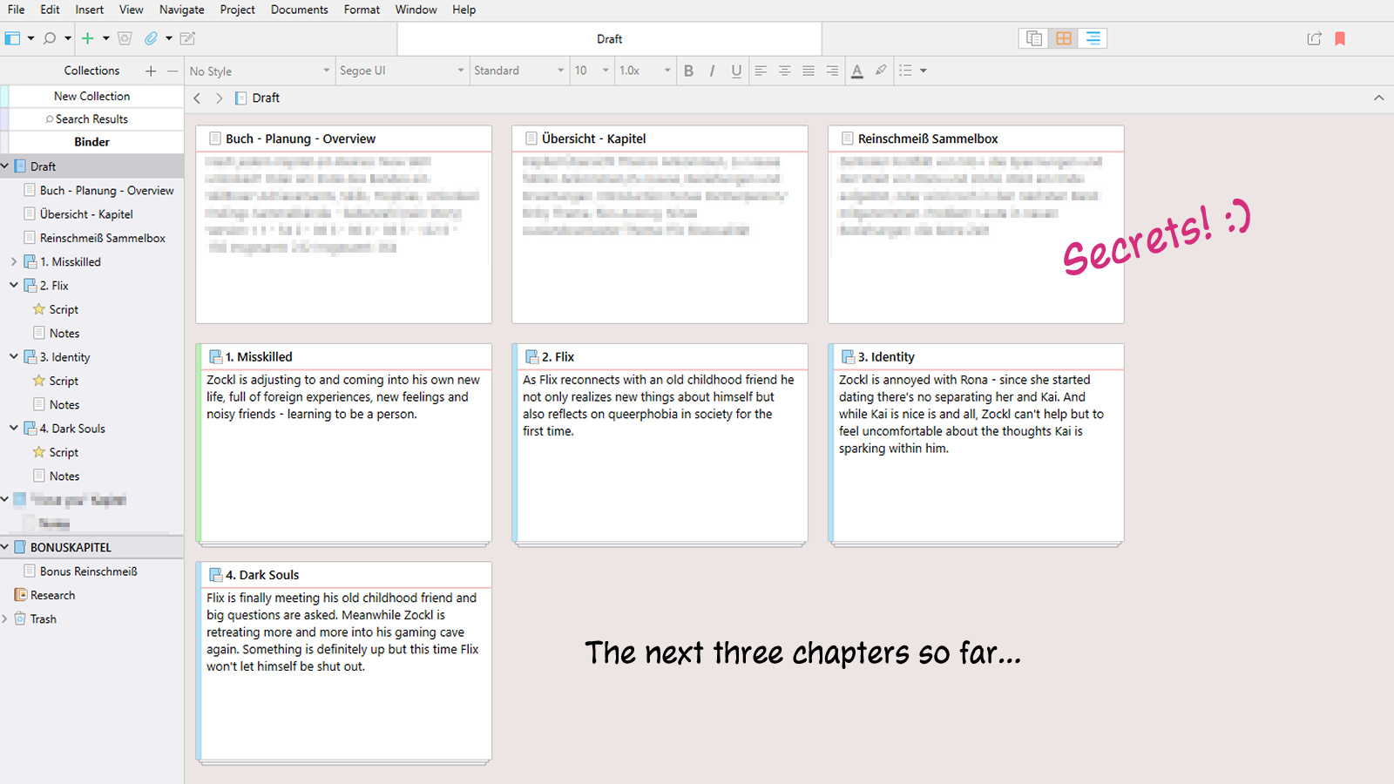
Task: Select Bonus Reinschmeiß document
Action: click(88, 571)
